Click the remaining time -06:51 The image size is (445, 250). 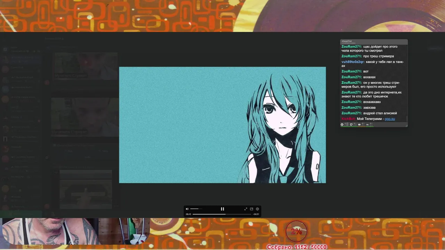pyautogui.click(x=256, y=214)
